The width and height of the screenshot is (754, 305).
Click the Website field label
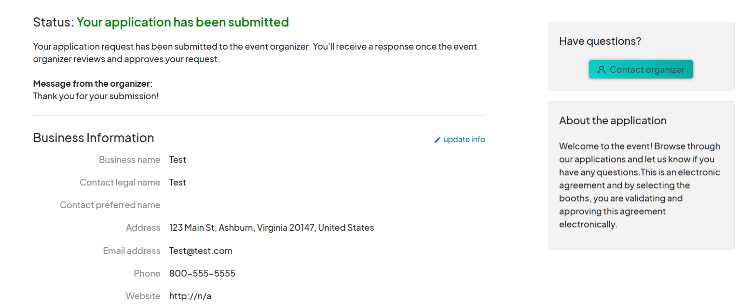click(x=143, y=296)
